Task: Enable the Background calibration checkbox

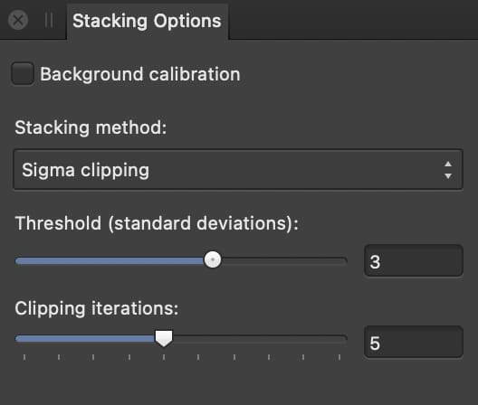Action: coord(23,74)
